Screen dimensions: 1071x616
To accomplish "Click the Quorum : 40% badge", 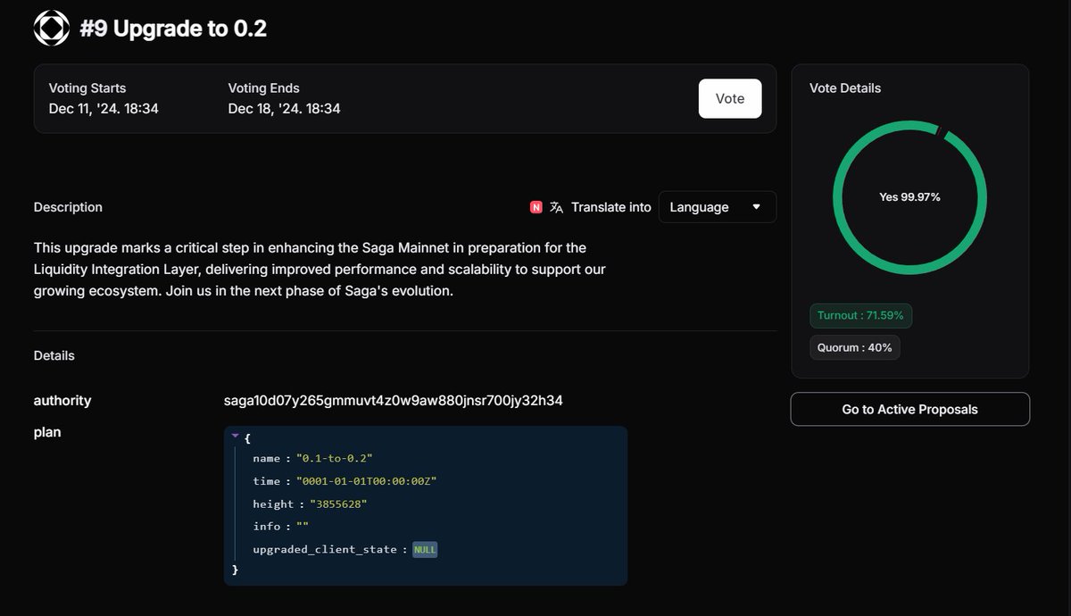I will point(855,347).
